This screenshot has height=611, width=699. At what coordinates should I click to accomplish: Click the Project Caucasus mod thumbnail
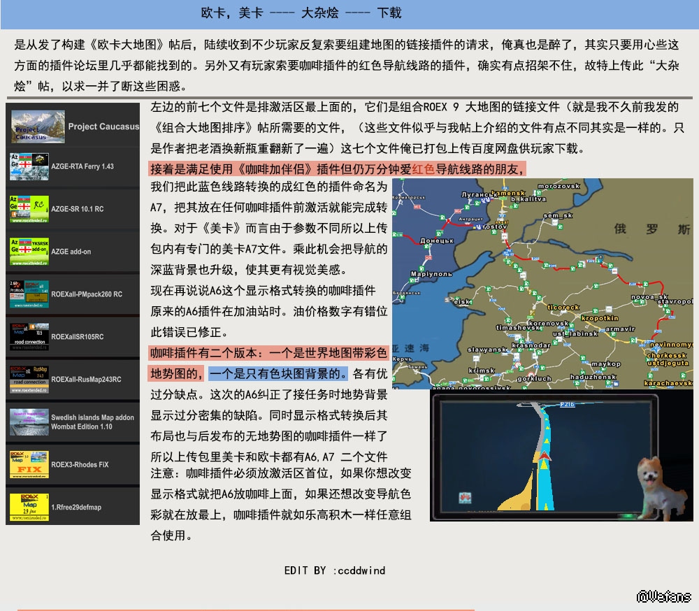click(38, 127)
